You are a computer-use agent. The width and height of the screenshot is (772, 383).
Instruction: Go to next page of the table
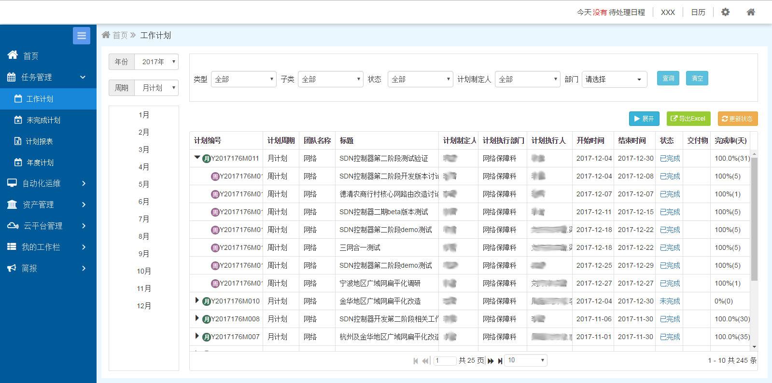pyautogui.click(x=491, y=361)
